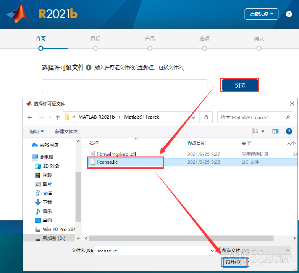
Task: Change the view layout icon
Action: coord(255,131)
